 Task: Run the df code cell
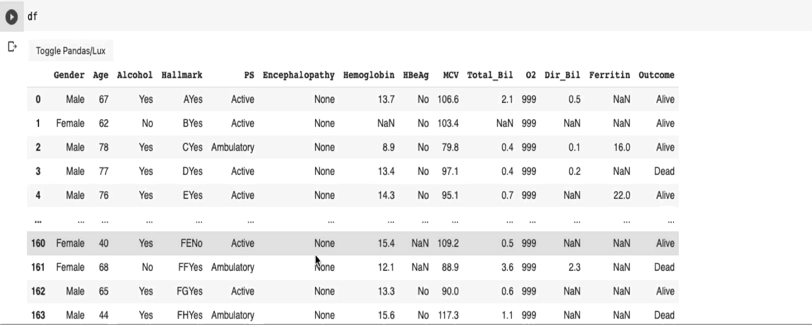tap(11, 17)
